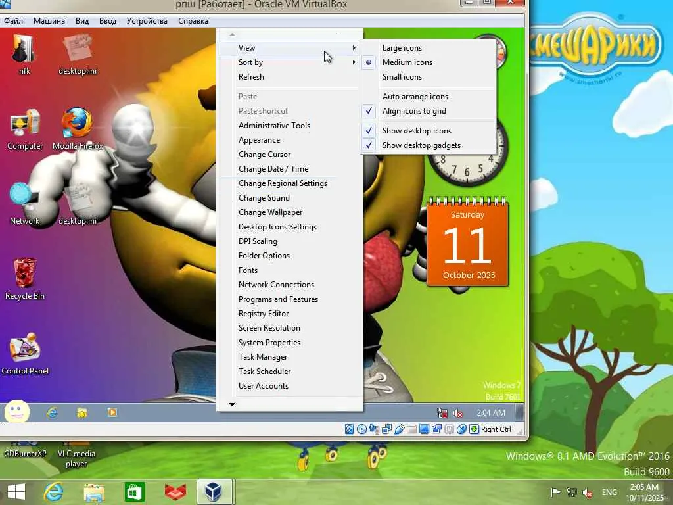Select the Medium icons radio option
673x505 pixels.
coord(429,62)
